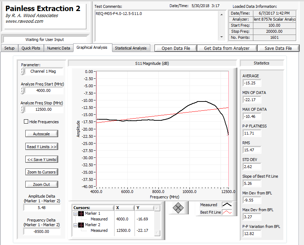The height and width of the screenshot is (245, 304).
Task: Click the Test Comments scrollbar up arrow
Action: click(222, 15)
